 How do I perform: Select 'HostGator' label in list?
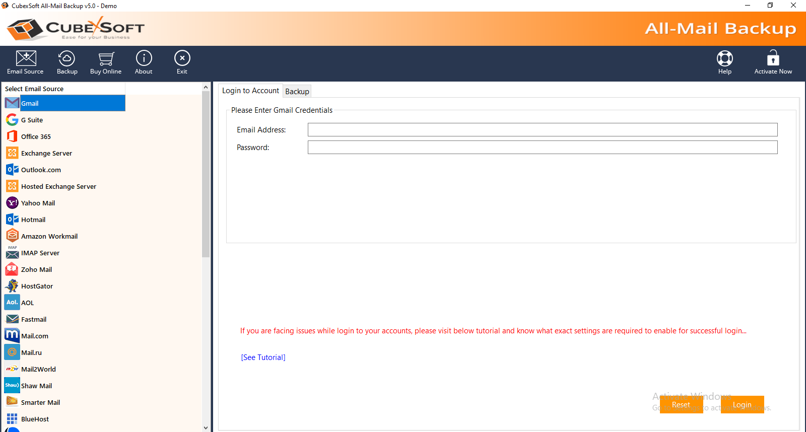coord(37,286)
